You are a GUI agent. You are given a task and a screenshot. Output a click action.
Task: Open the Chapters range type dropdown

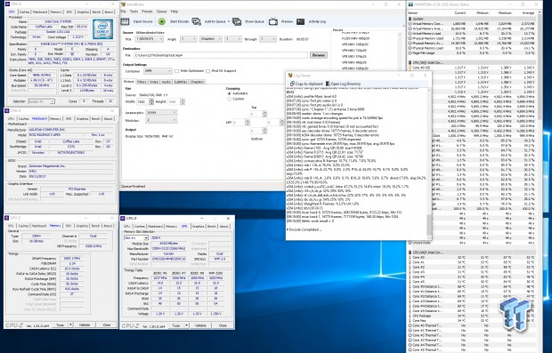[x=210, y=39]
